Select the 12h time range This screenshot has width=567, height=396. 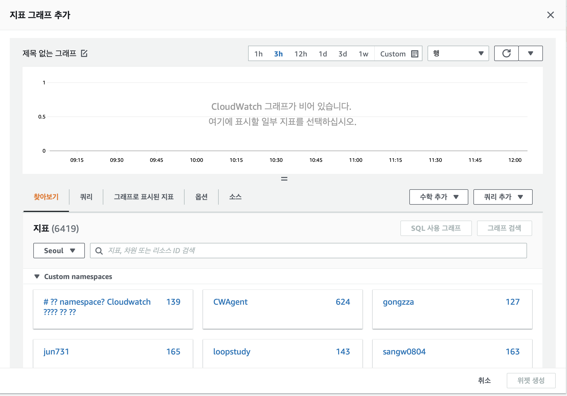[301, 54]
